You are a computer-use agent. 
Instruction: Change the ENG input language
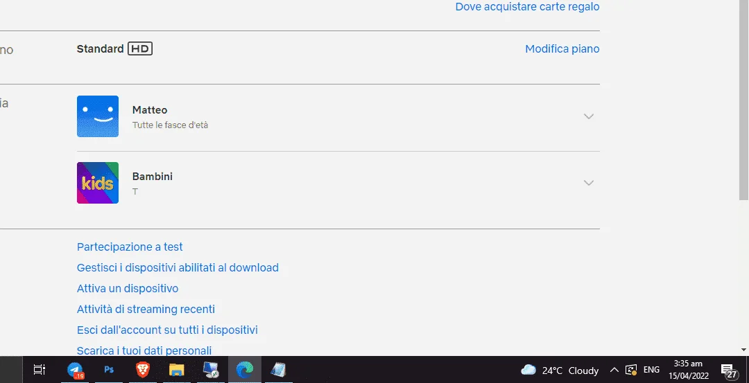click(x=651, y=370)
